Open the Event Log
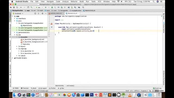The image size is (174, 98). pos(157,88)
